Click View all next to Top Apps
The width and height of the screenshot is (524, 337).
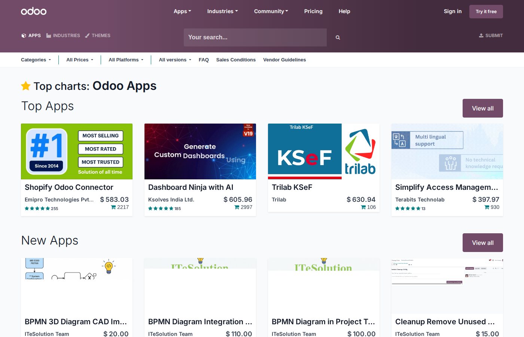pos(482,108)
